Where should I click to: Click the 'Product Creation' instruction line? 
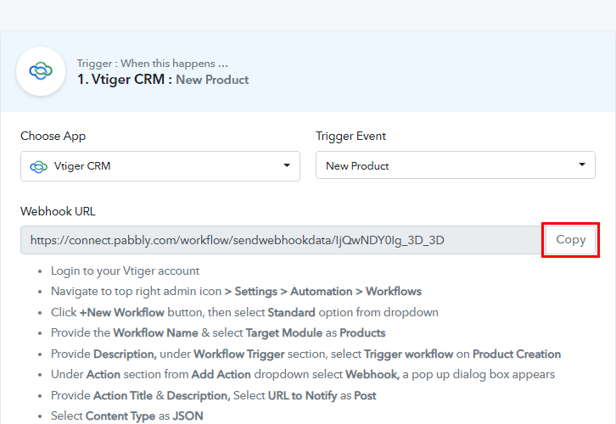pyautogui.click(x=305, y=354)
